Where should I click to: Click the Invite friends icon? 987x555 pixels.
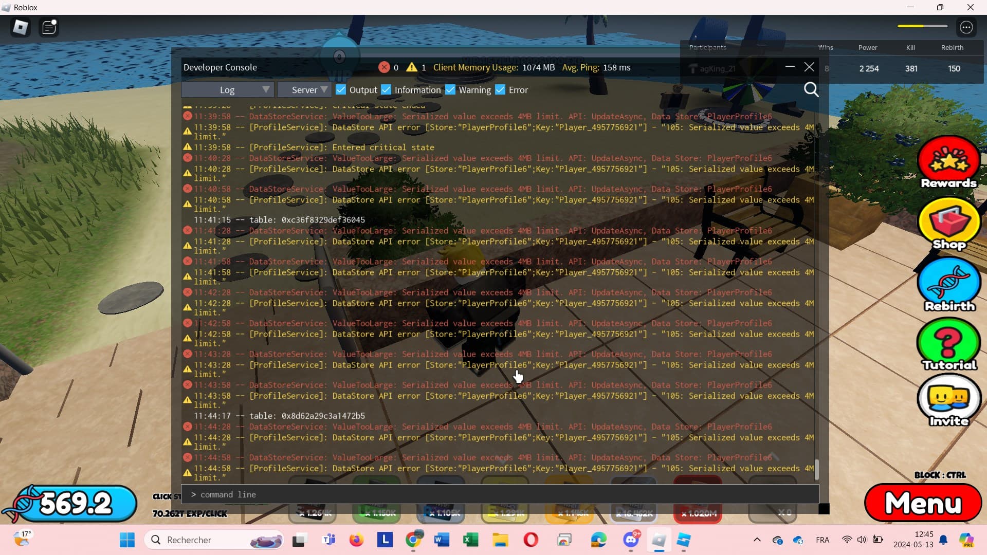click(x=949, y=400)
